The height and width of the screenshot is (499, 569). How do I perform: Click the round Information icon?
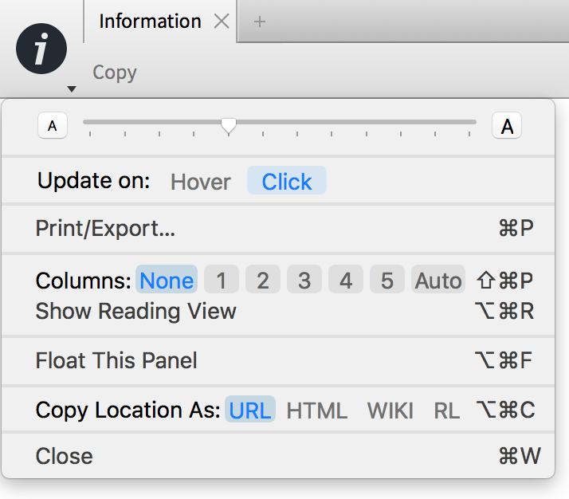click(x=41, y=49)
